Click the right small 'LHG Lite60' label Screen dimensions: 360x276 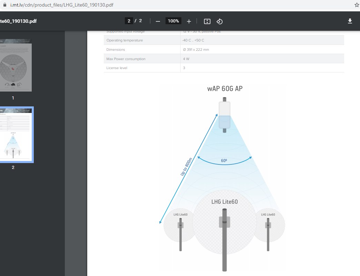coord(268,215)
